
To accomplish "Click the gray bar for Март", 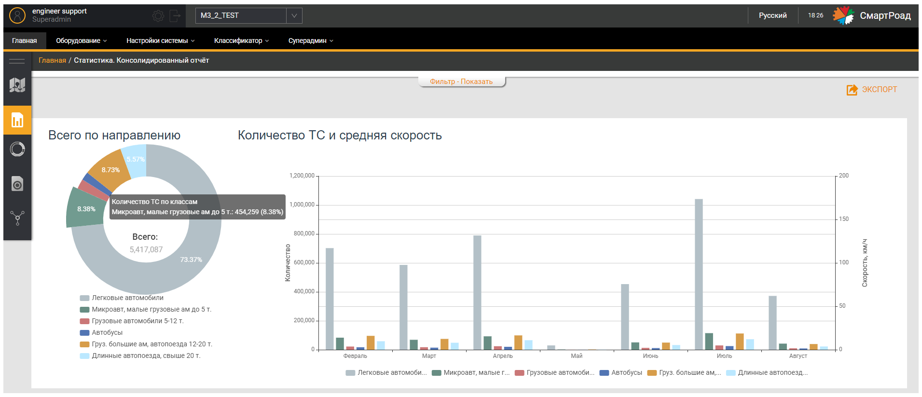I will tap(403, 307).
